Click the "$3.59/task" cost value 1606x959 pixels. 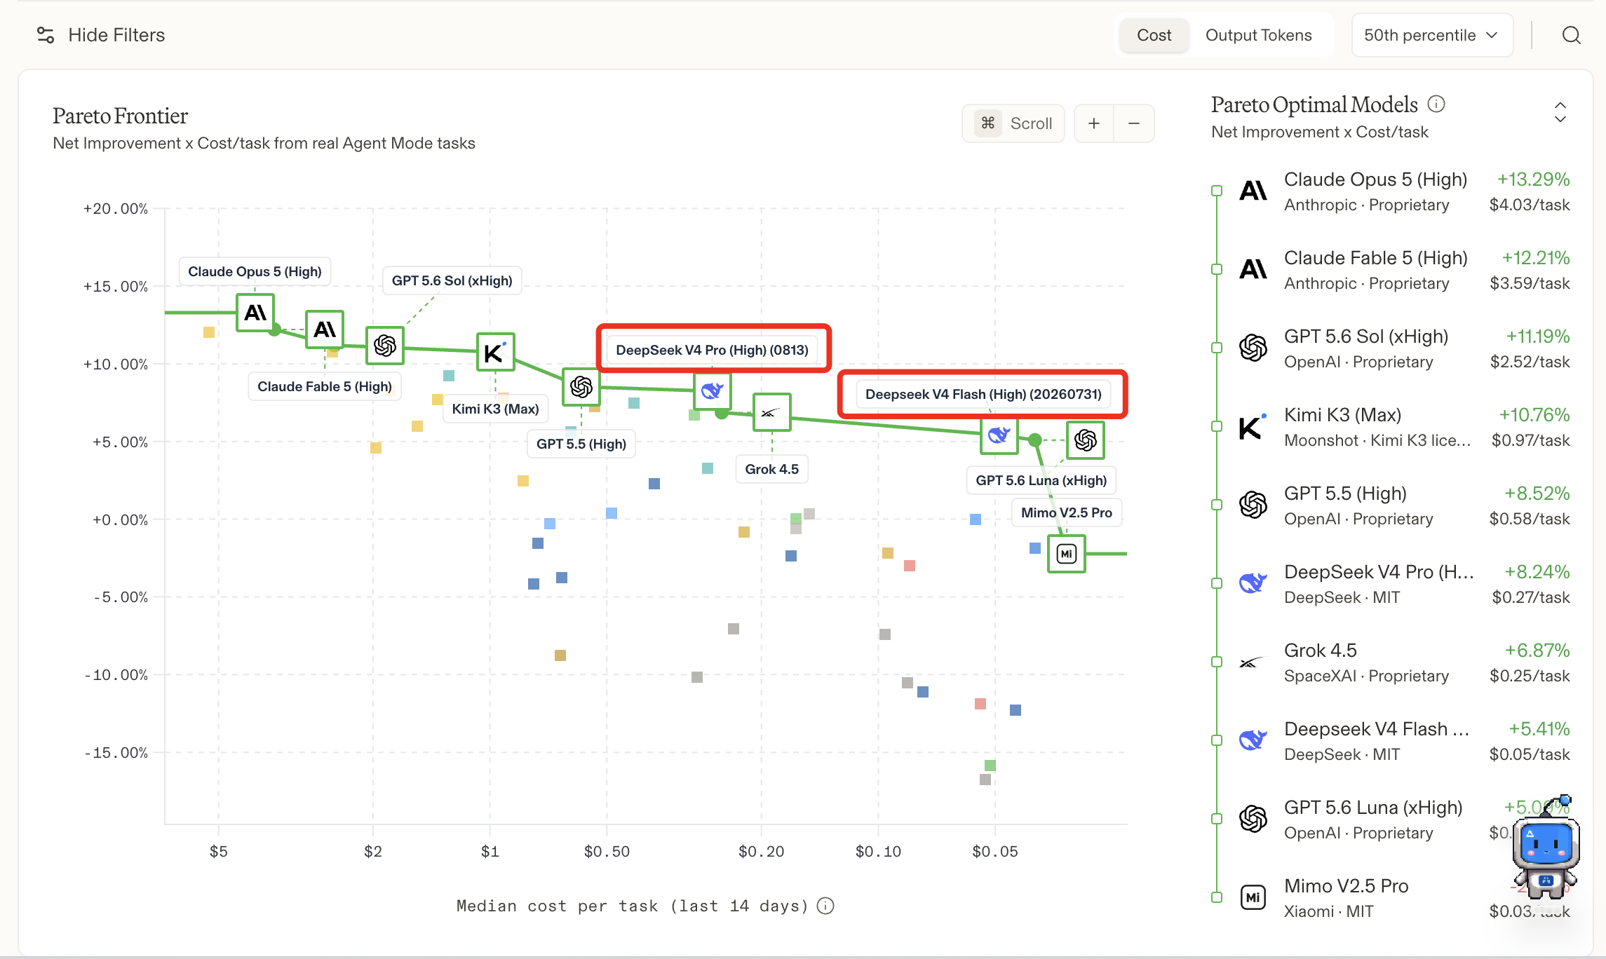tap(1530, 283)
